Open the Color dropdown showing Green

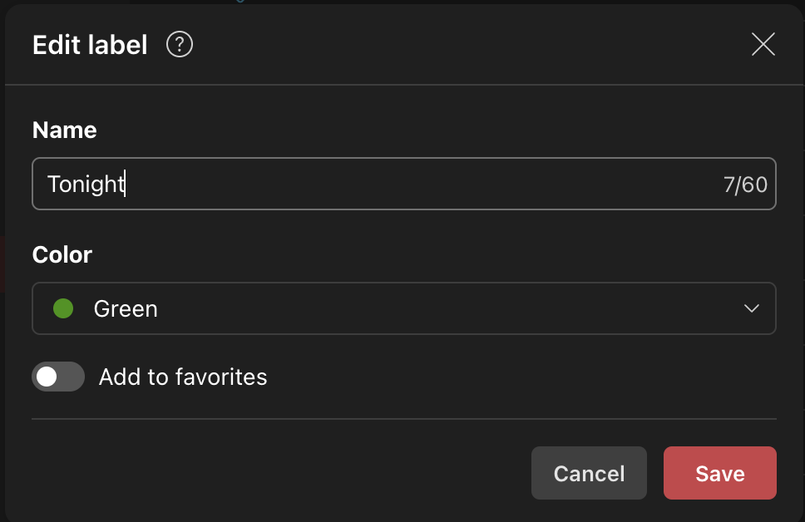point(403,308)
